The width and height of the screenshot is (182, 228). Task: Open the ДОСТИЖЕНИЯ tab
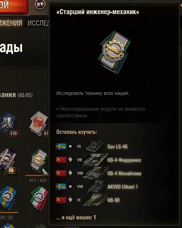pyautogui.click(x=11, y=23)
